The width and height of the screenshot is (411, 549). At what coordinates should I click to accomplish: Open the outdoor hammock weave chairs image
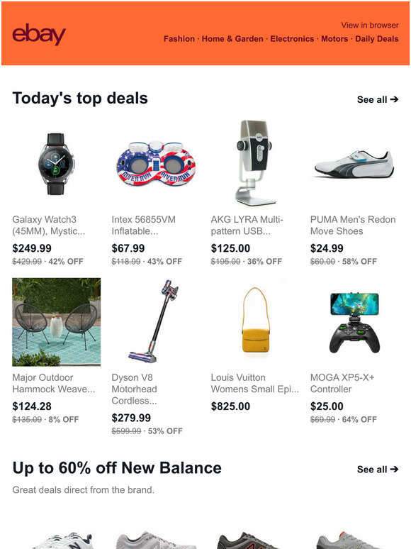click(x=56, y=322)
